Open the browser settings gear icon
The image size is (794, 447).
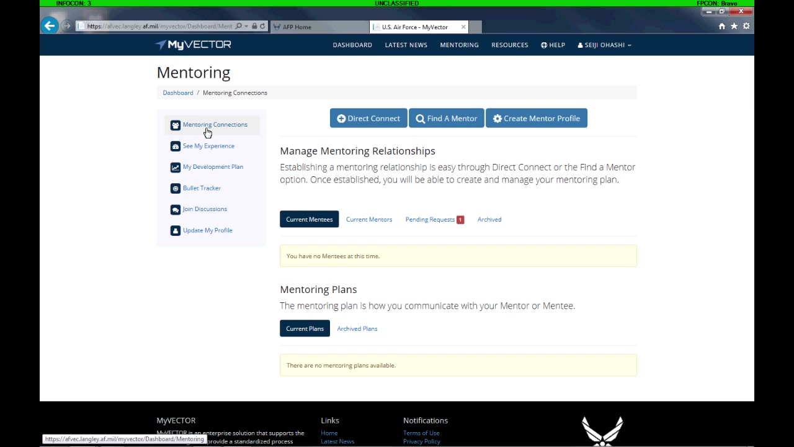(x=746, y=26)
